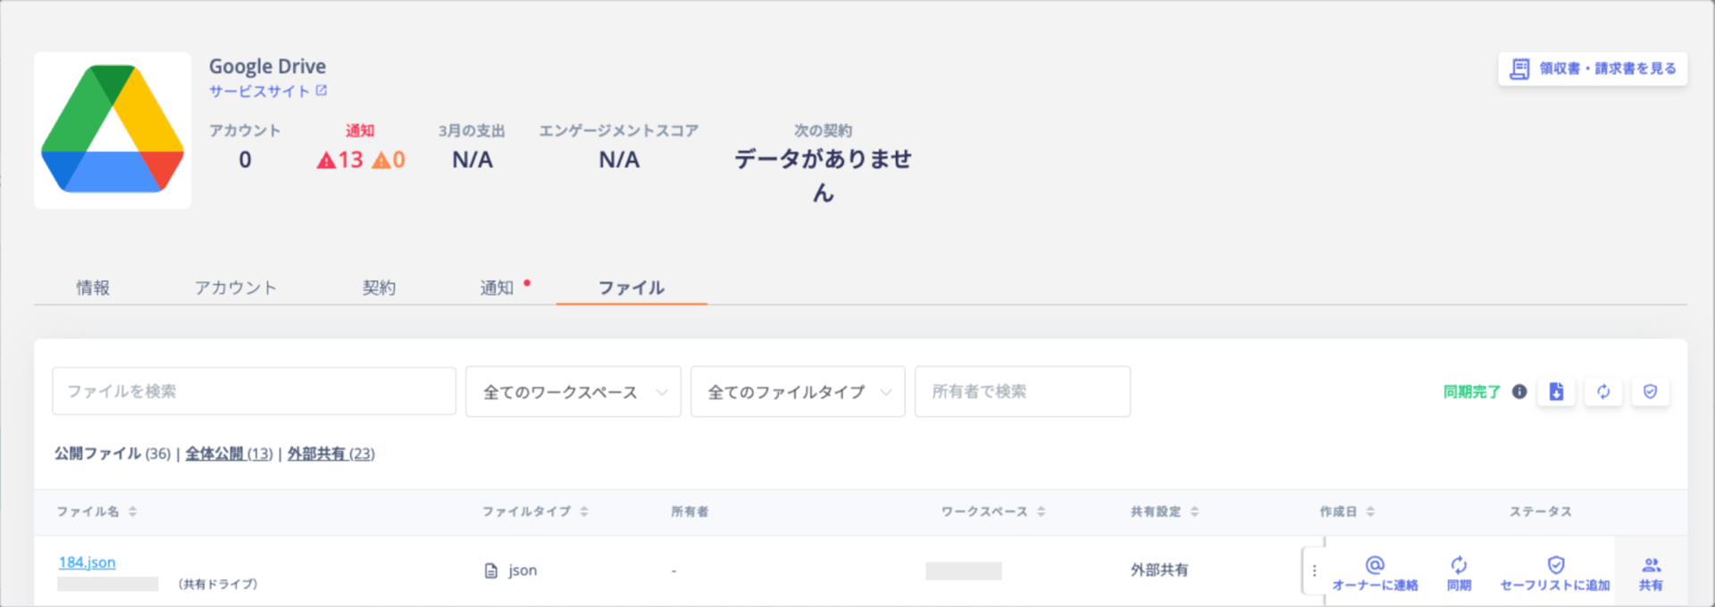
Task: Click the 同期 action for 184.json
Action: coord(1459,574)
